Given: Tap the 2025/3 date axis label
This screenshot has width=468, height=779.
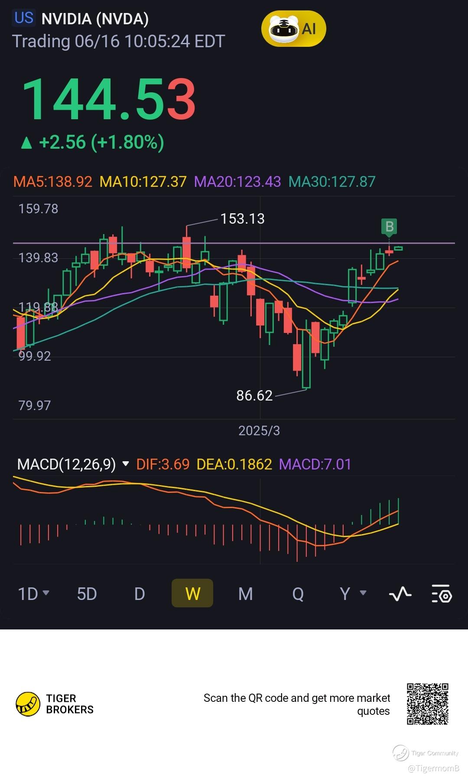Looking at the screenshot, I should (x=259, y=430).
